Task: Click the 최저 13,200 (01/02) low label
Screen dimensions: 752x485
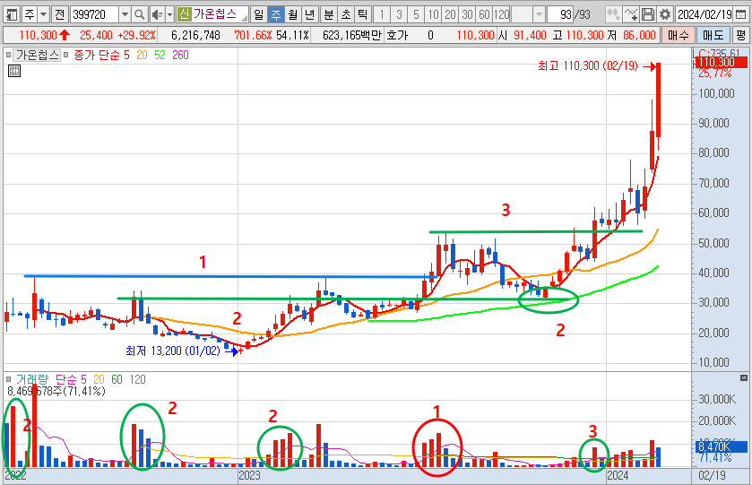Action: click(x=173, y=351)
